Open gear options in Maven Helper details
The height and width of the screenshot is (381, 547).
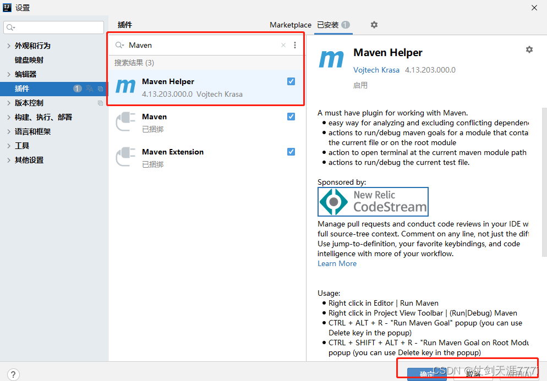pos(529,49)
